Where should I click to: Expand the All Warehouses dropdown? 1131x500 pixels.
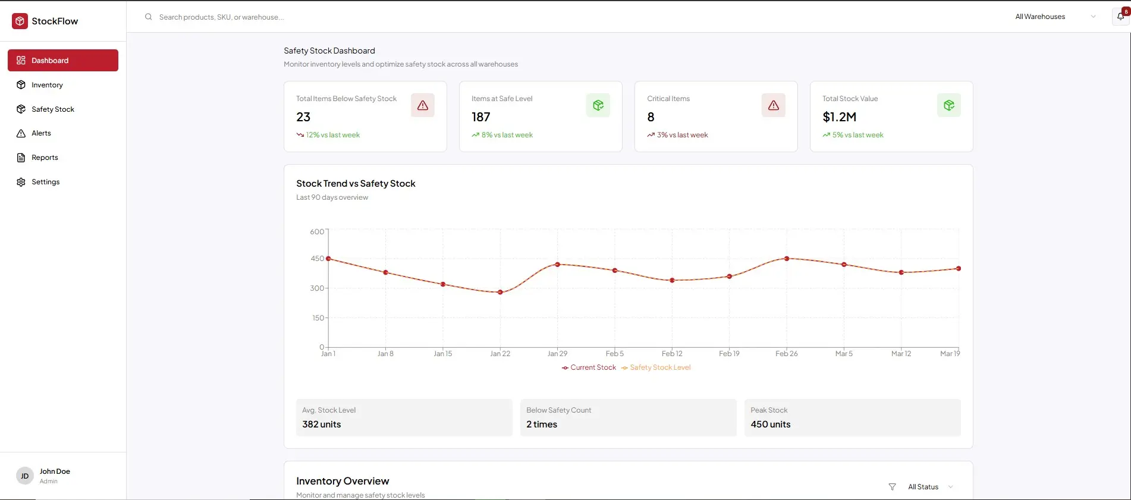1055,17
